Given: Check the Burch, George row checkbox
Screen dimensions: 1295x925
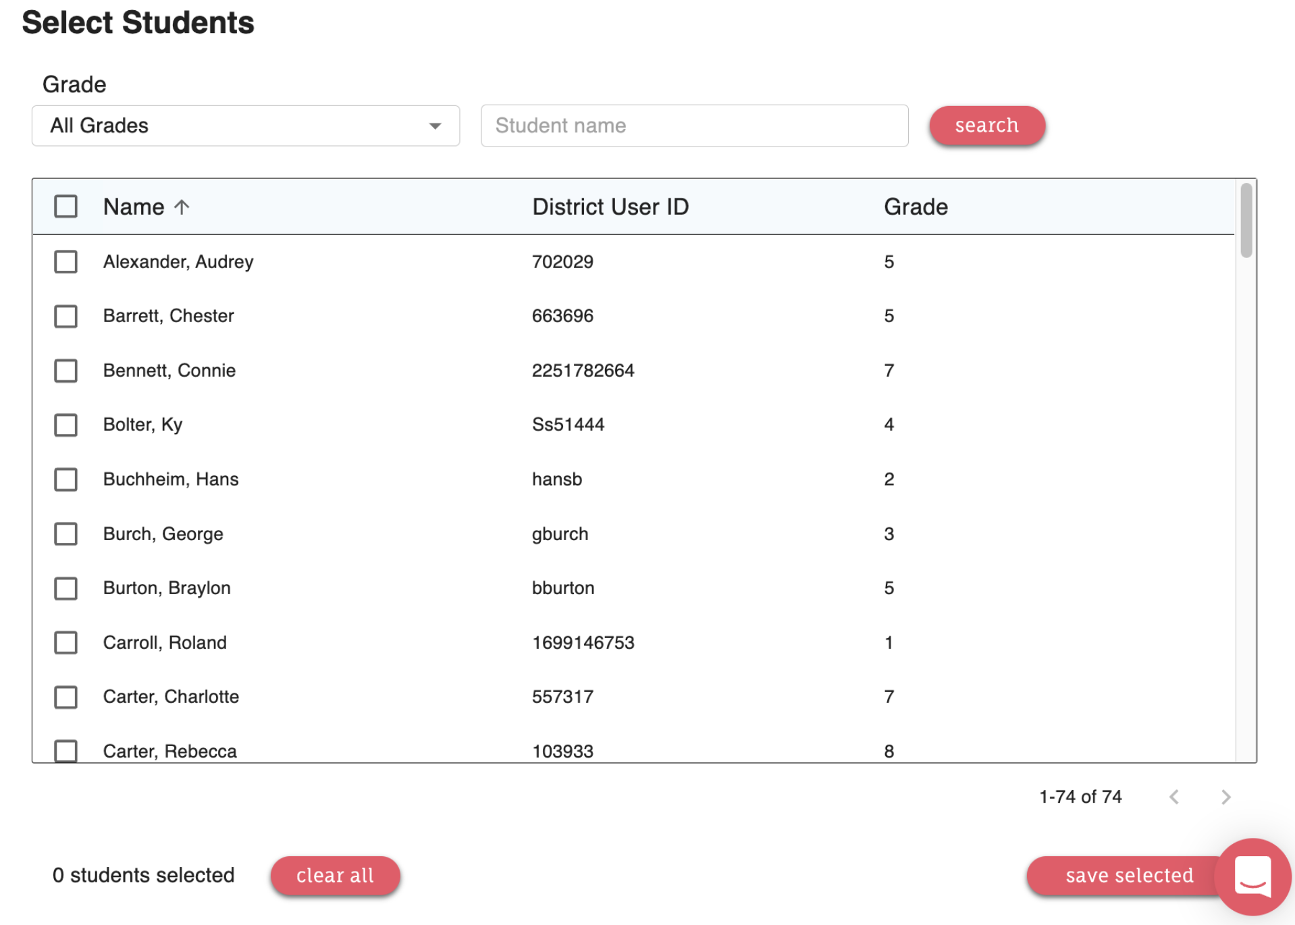Looking at the screenshot, I should (65, 534).
